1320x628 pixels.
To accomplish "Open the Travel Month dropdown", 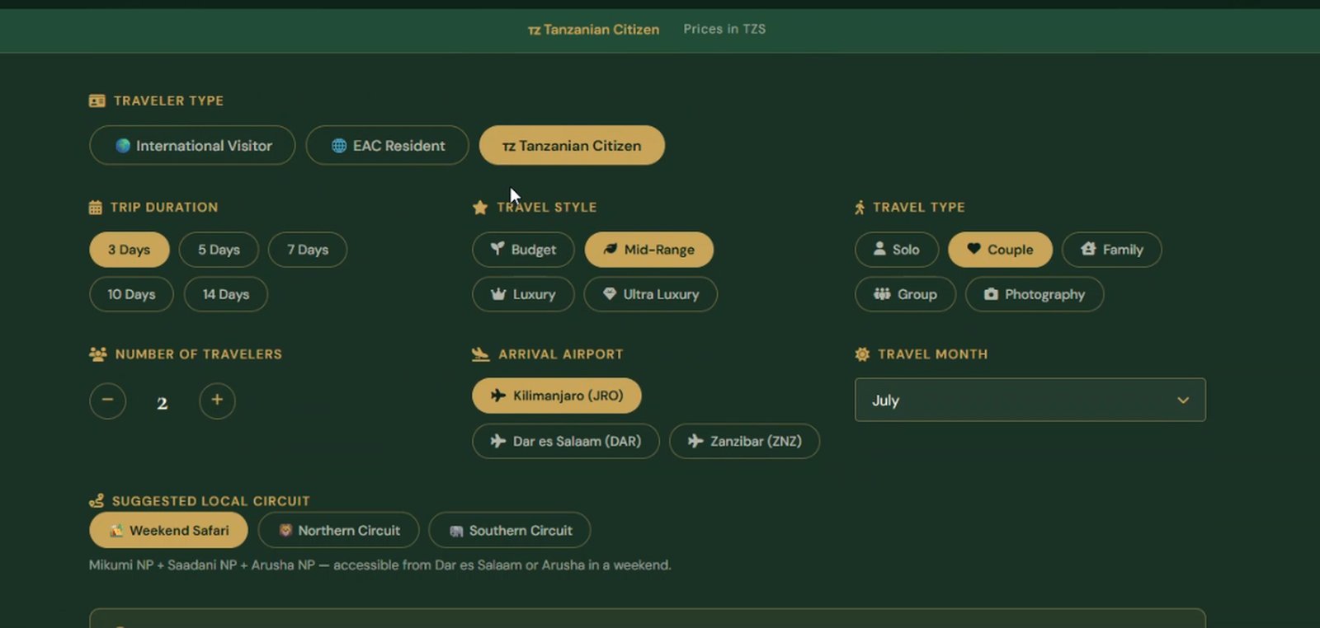I will 1029,400.
